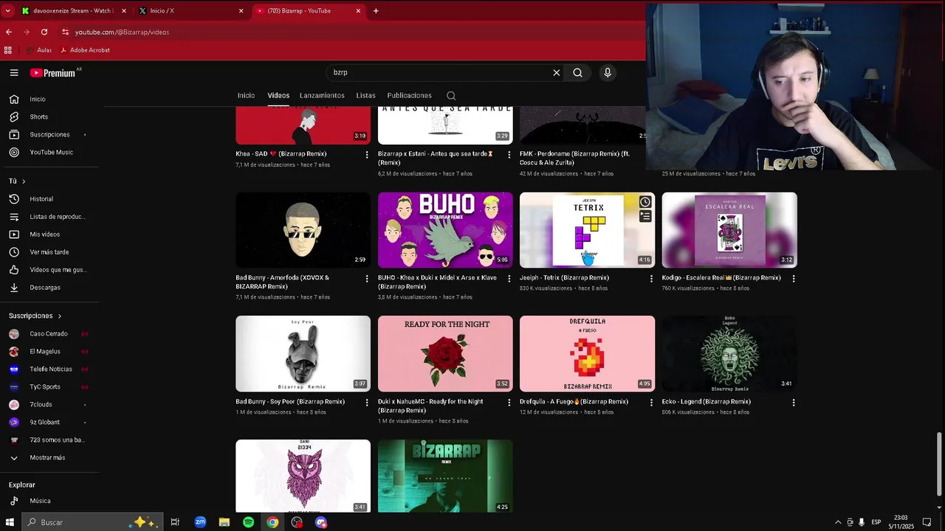Open options menu for Bizarrap x Estani video

(509, 154)
